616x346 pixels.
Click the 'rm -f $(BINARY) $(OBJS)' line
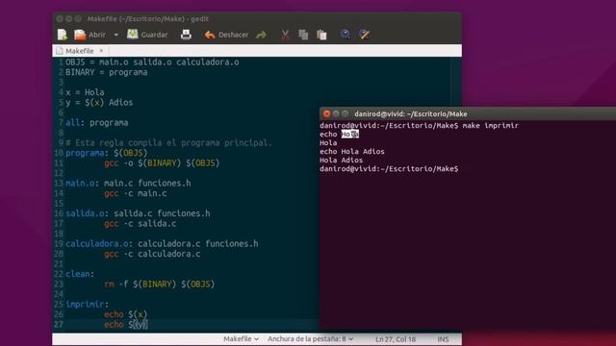pos(160,284)
